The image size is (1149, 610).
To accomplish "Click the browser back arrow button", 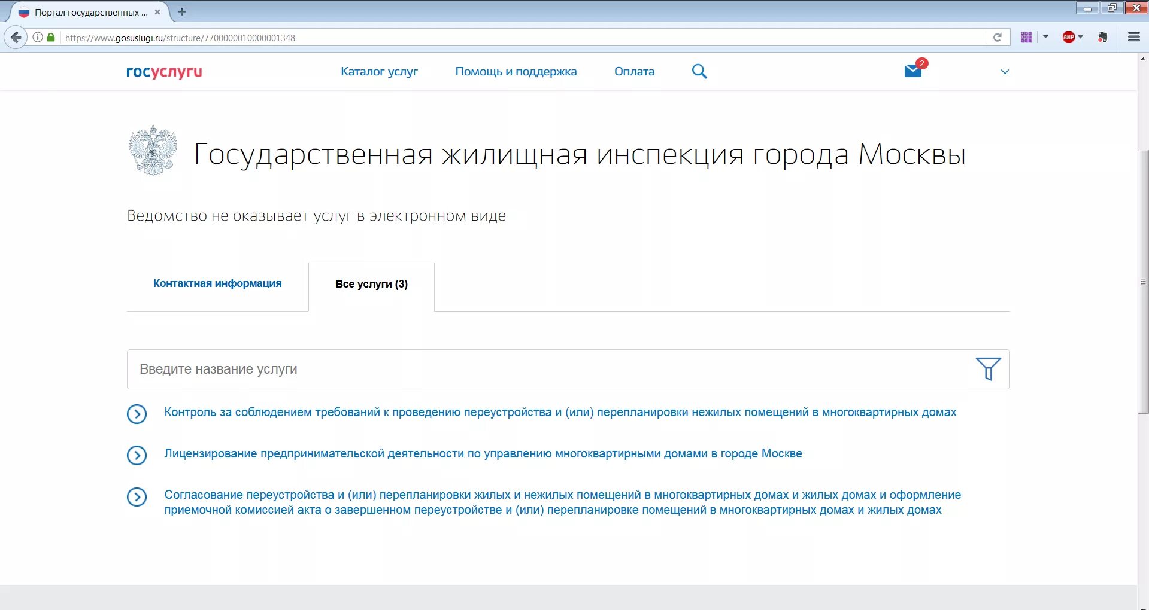I will [16, 38].
